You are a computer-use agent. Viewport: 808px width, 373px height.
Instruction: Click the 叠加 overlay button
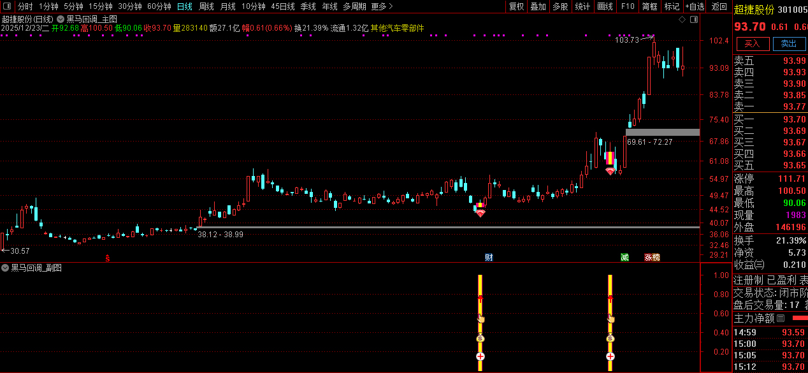[538, 6]
